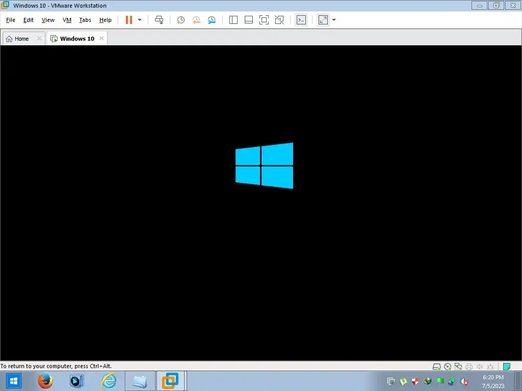Take a snapshot of the virtual machine
The height and width of the screenshot is (391, 522).
(181, 20)
